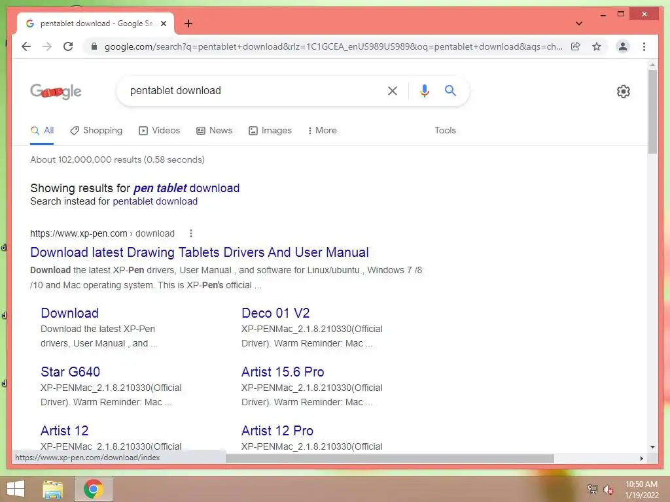Switch to the Videos tab

[160, 131]
